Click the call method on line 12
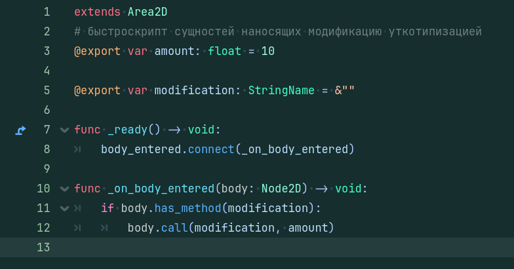This screenshot has height=269, width=514. point(174,228)
